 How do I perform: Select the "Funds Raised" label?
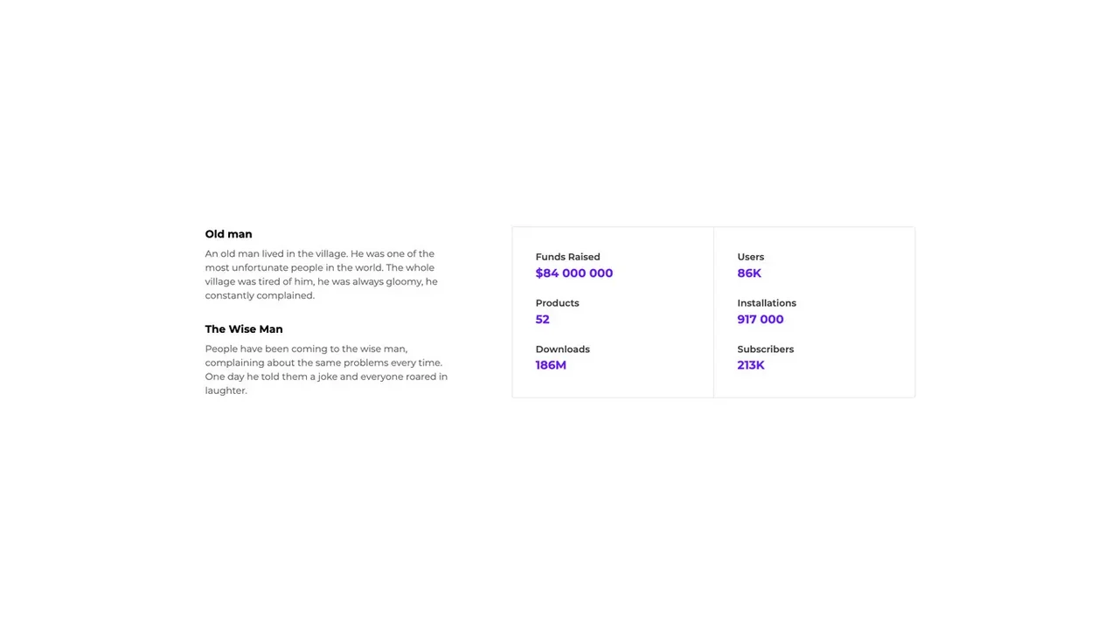567,257
